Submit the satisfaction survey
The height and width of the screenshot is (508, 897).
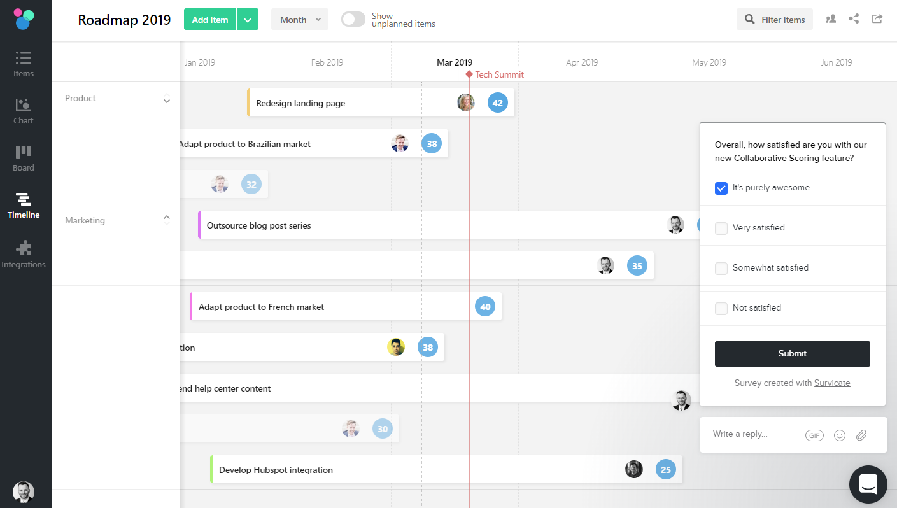tap(792, 353)
